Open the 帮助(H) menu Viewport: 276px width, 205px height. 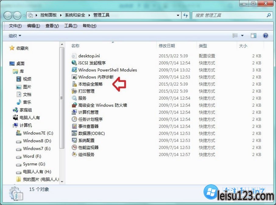pyautogui.click(x=90, y=26)
